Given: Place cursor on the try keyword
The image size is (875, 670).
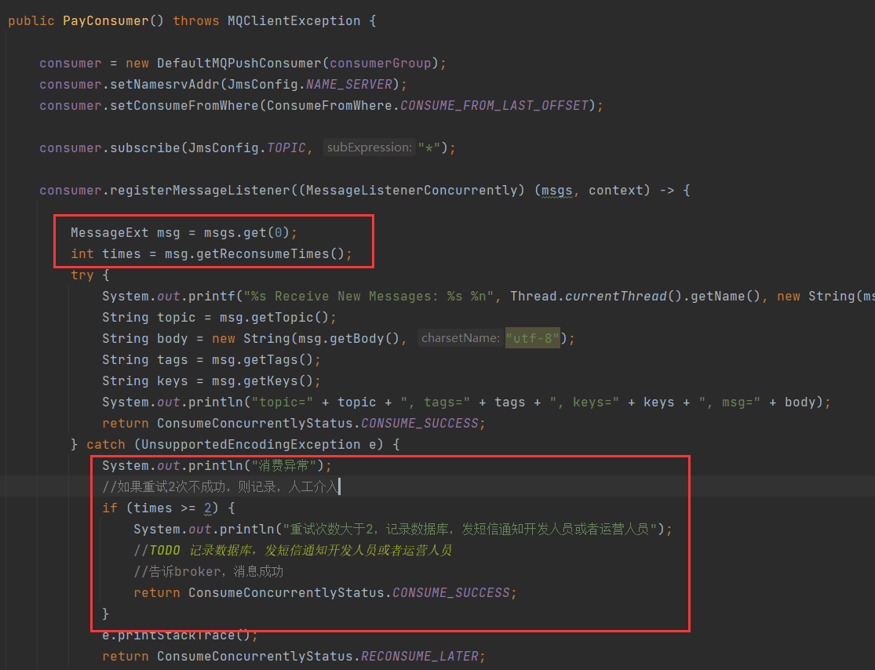Looking at the screenshot, I should tap(82, 275).
